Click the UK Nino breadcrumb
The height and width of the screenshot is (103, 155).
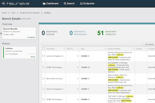point(47,13)
